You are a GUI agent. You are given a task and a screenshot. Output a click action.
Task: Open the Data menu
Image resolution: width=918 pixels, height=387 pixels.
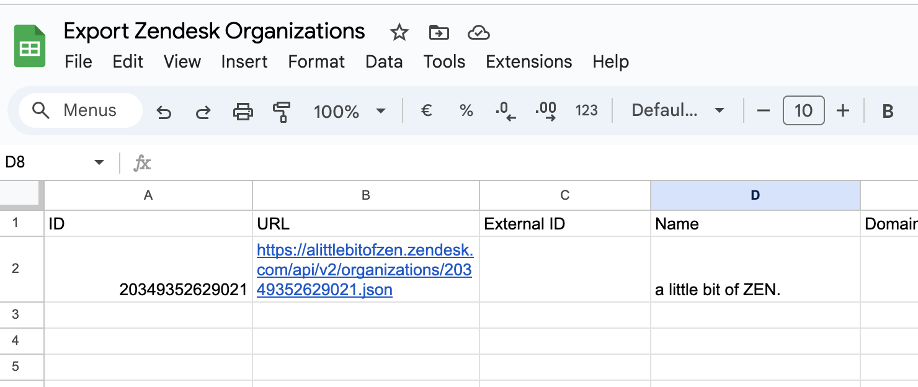coord(383,62)
